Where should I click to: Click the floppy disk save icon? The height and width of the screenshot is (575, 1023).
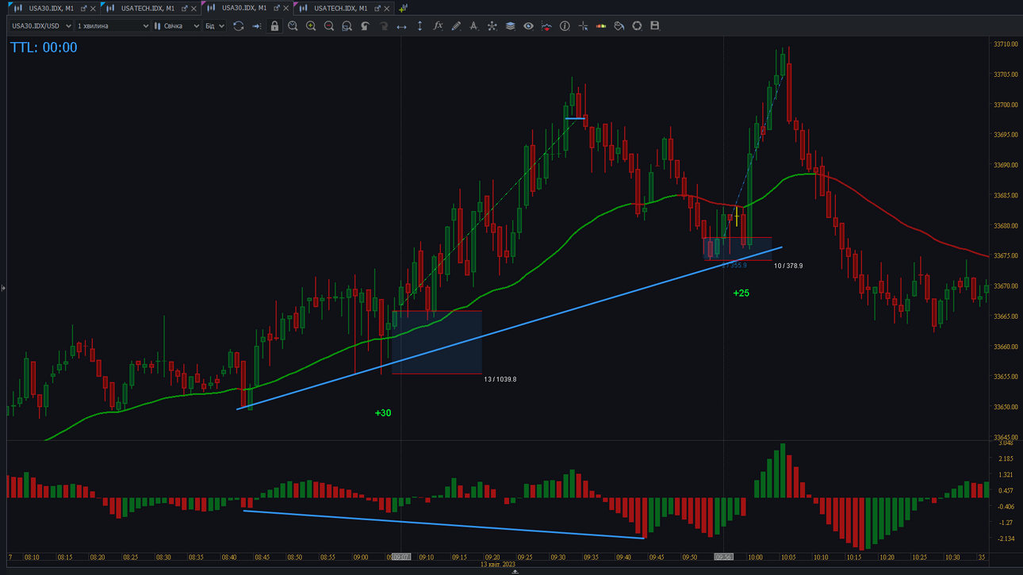click(x=655, y=26)
